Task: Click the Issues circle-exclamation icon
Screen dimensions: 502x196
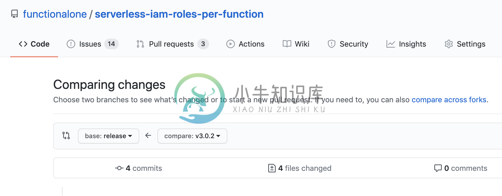Action: pyautogui.click(x=71, y=44)
